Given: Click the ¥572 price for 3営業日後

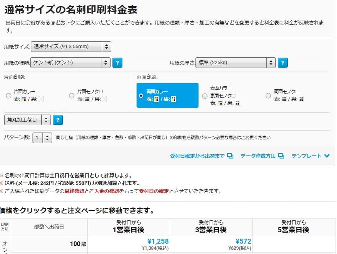Looking at the screenshot, I should click(x=243, y=241).
